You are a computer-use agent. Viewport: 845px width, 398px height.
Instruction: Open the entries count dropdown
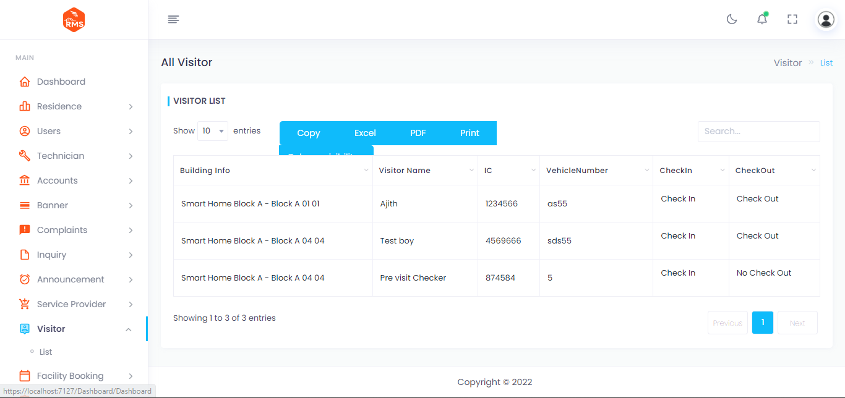[213, 131]
